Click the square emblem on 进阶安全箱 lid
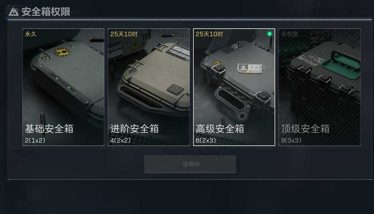 (x=175, y=89)
